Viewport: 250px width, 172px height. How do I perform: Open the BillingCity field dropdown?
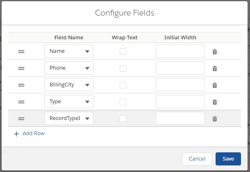click(x=69, y=85)
